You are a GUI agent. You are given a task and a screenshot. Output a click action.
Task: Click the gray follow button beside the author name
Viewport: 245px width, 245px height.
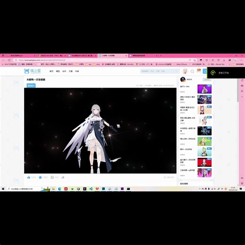(x=207, y=80)
